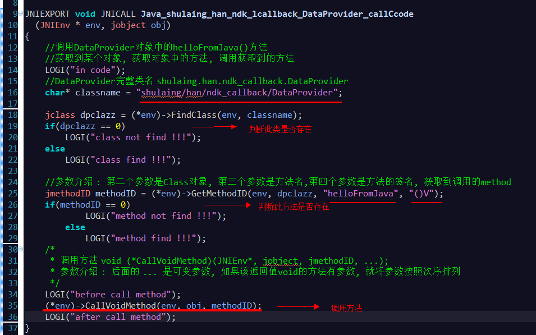536x335 pixels.
Task: Click the FindClass call on line 18
Action: (194, 115)
